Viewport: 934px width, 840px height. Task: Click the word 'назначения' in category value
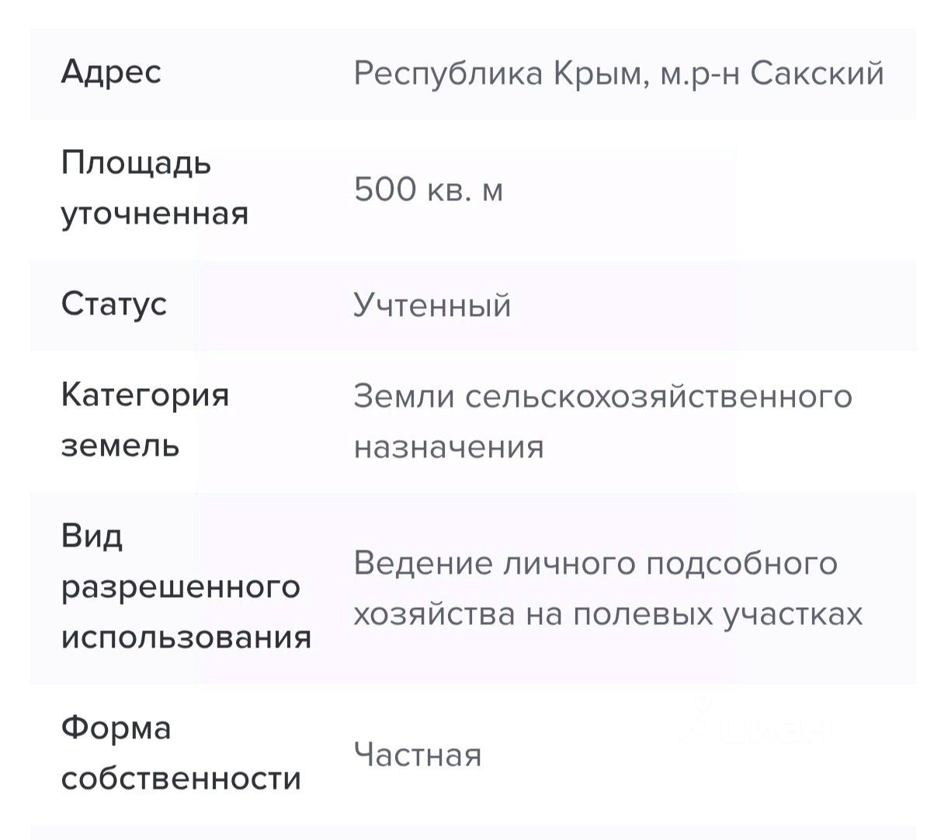coord(449,447)
